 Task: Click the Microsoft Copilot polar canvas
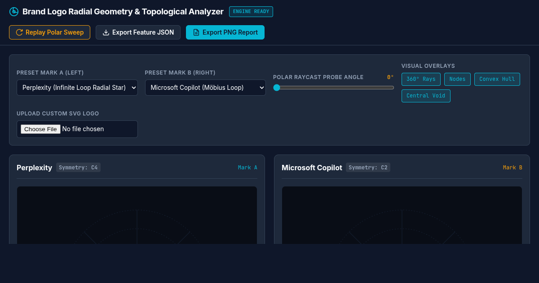click(402, 215)
